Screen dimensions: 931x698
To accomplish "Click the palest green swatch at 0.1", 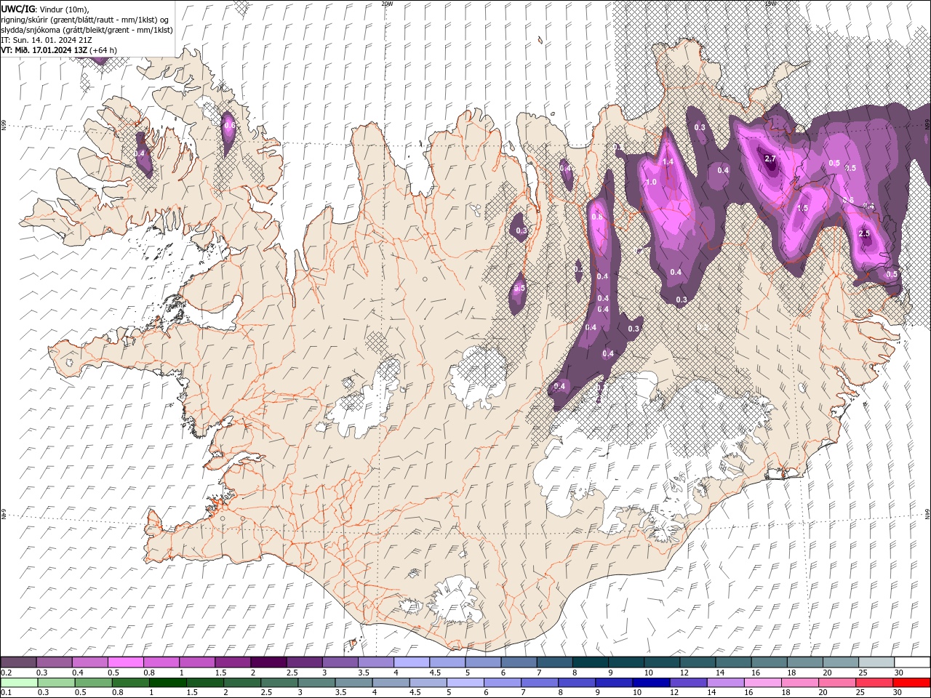I will pyautogui.click(x=19, y=683).
